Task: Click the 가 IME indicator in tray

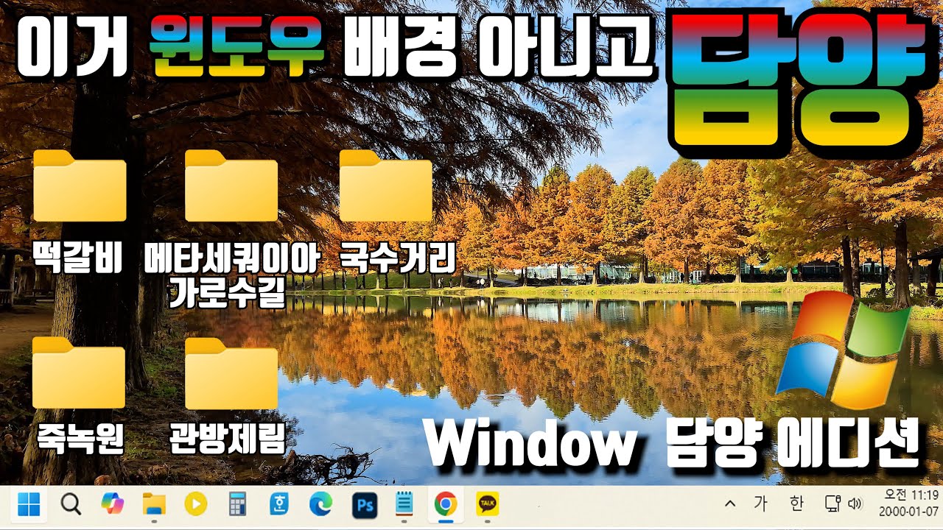Action: pyautogui.click(x=760, y=504)
